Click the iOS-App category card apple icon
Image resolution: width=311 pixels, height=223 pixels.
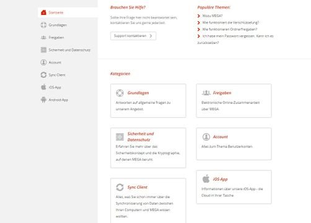(x=206, y=179)
